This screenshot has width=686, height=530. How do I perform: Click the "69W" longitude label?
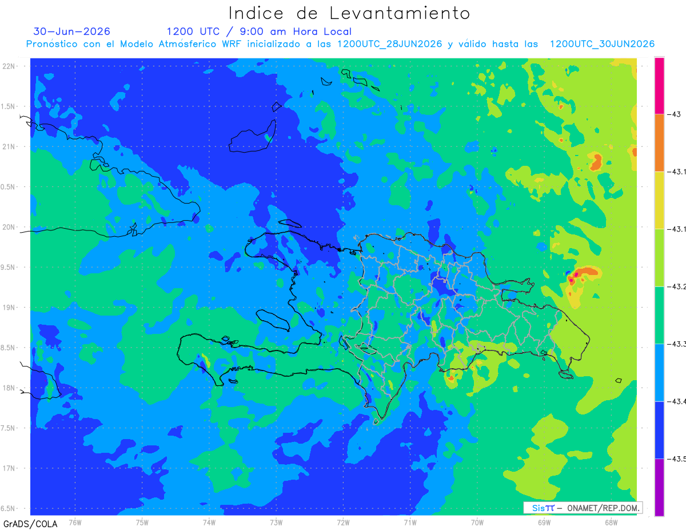tap(544, 522)
